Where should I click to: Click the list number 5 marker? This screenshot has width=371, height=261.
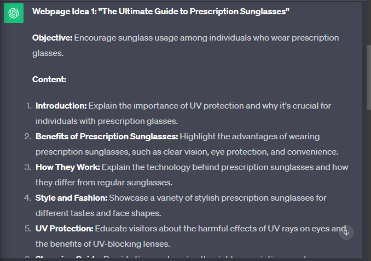click(x=28, y=229)
